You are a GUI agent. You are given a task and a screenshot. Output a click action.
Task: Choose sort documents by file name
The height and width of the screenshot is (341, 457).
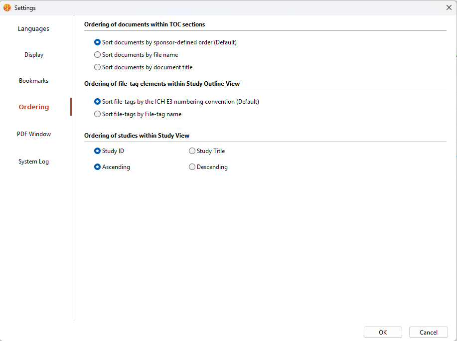(x=136, y=55)
